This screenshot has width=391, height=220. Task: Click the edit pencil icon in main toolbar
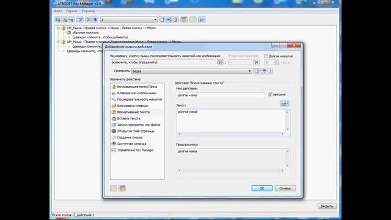[80, 20]
